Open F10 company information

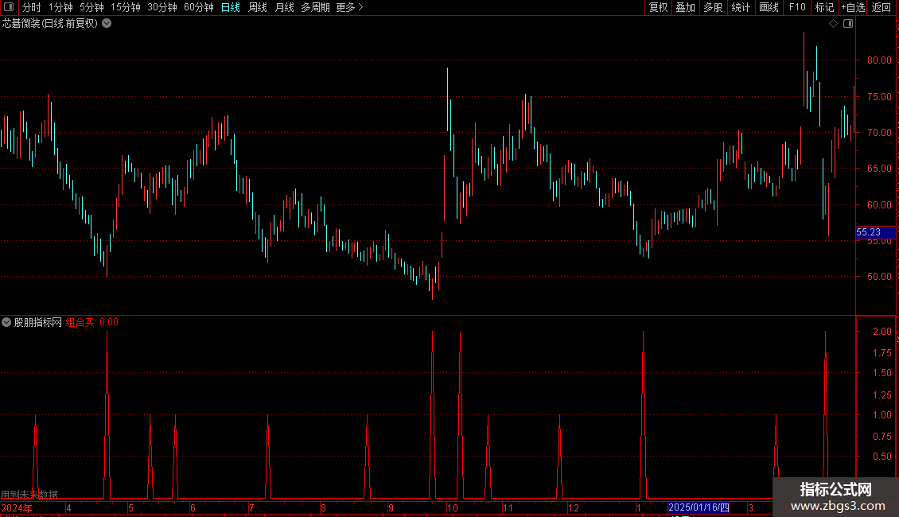(x=797, y=7)
